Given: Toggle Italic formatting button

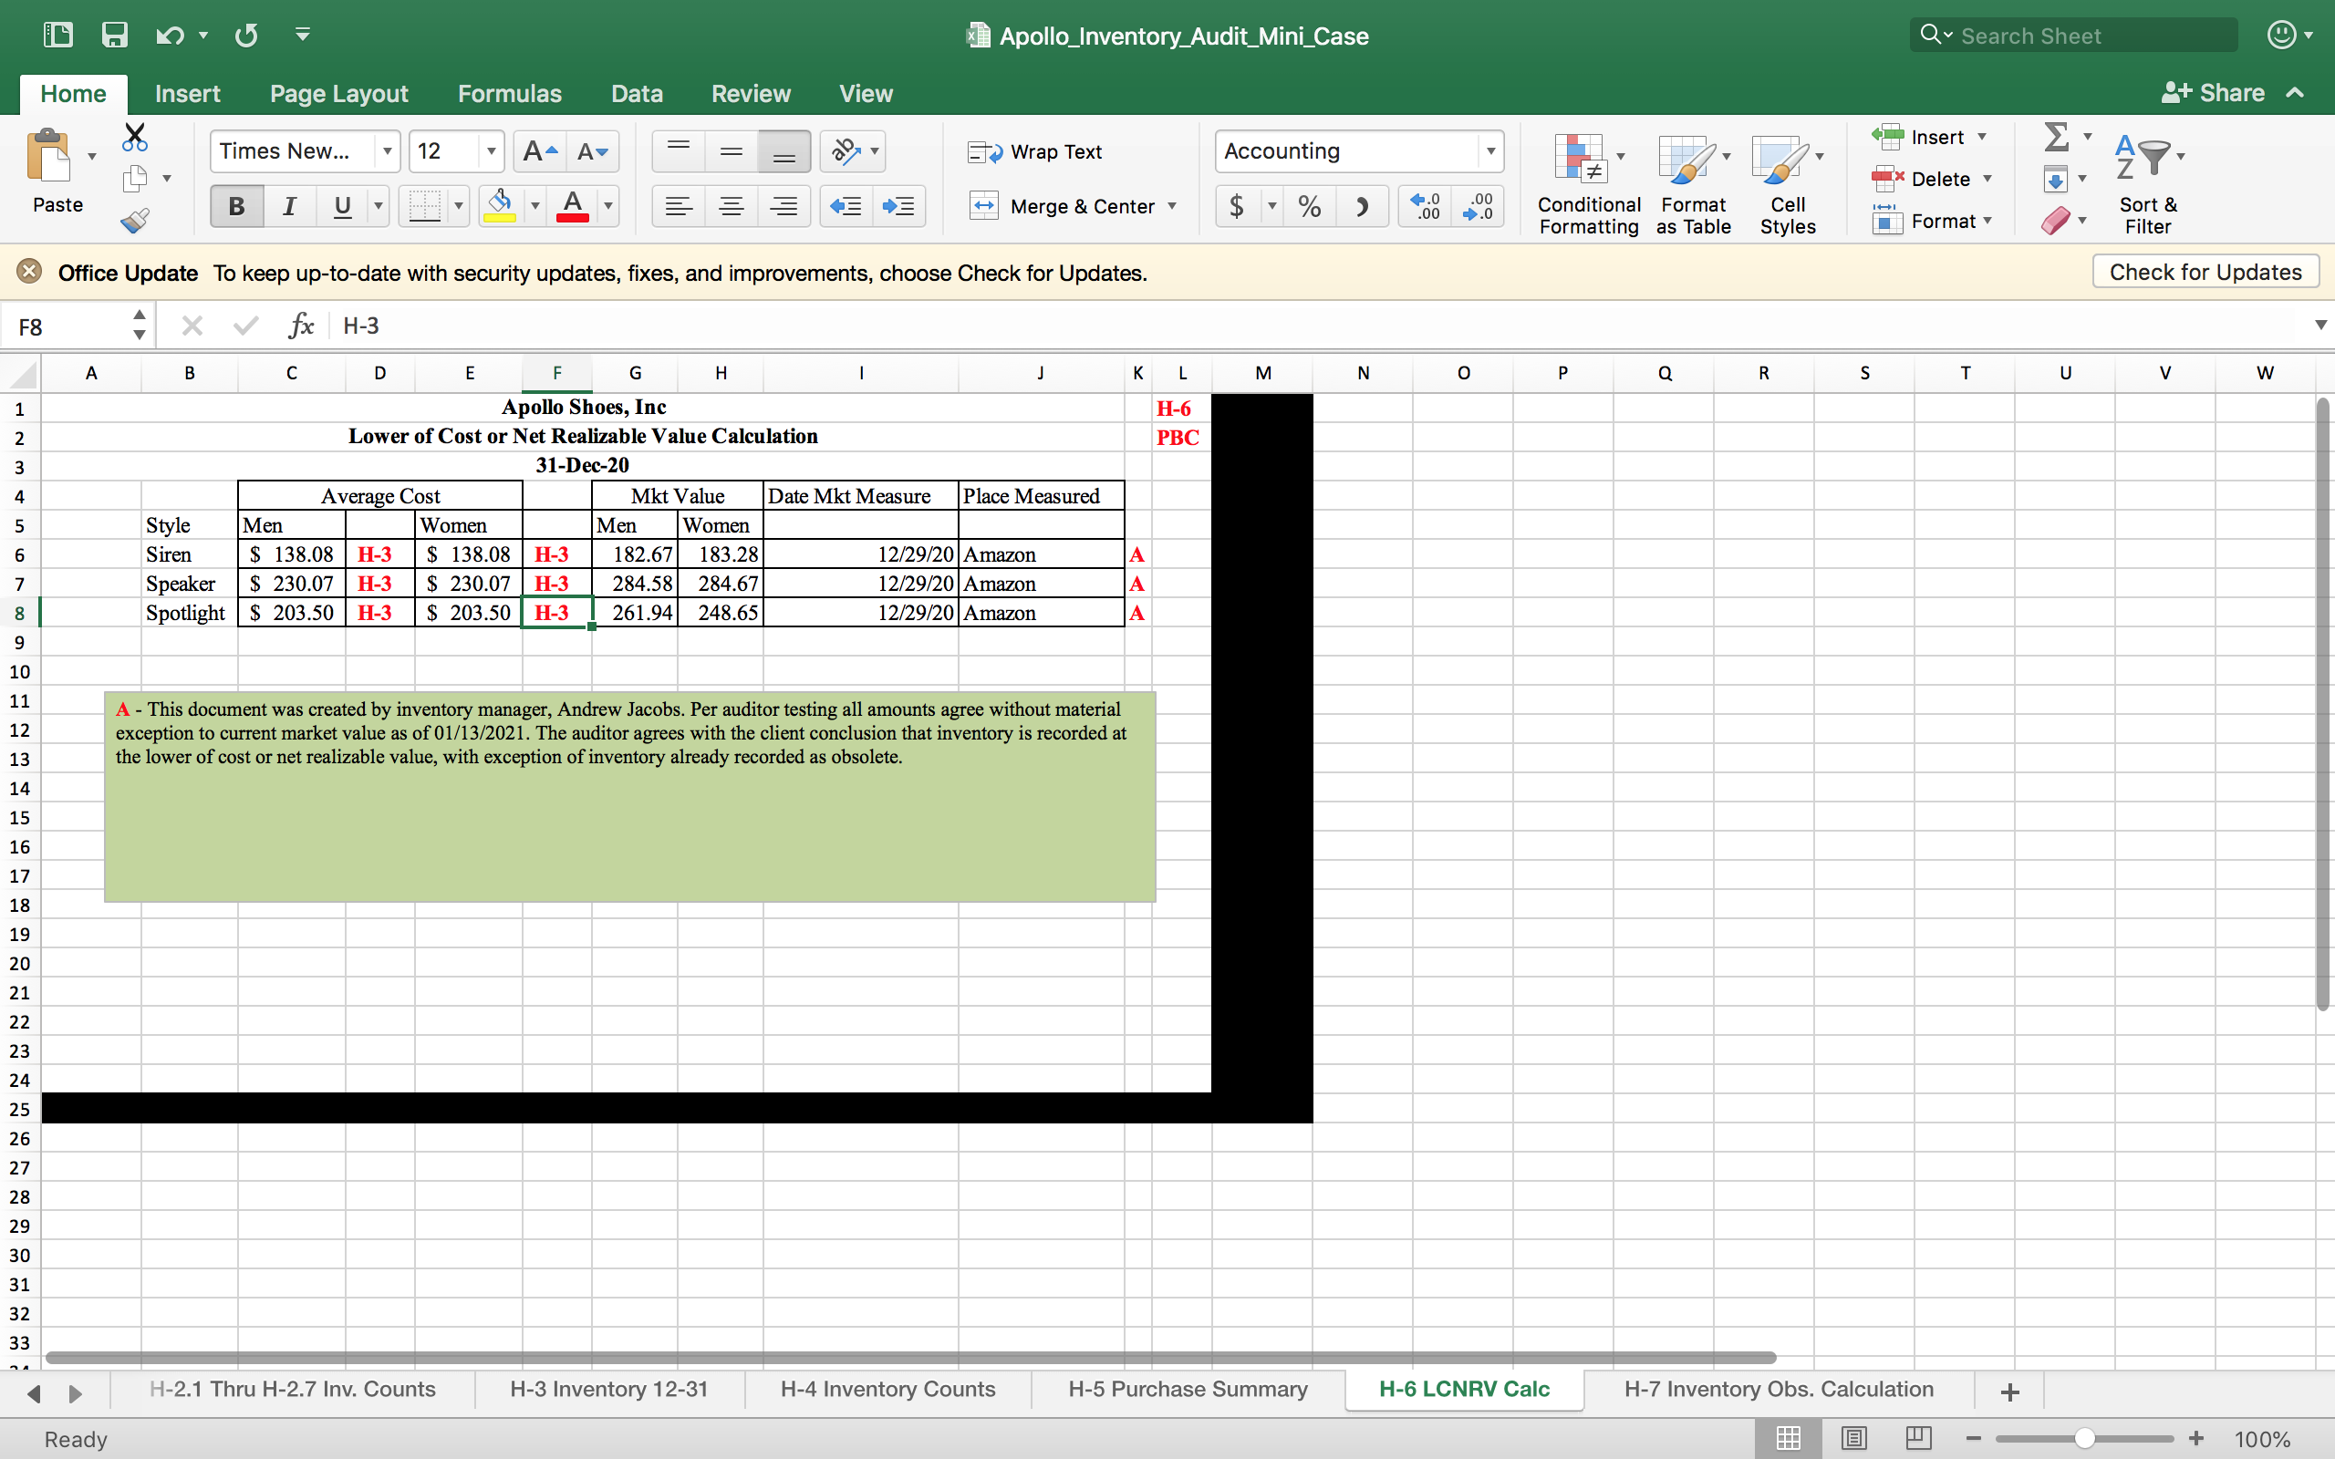Looking at the screenshot, I should [288, 206].
